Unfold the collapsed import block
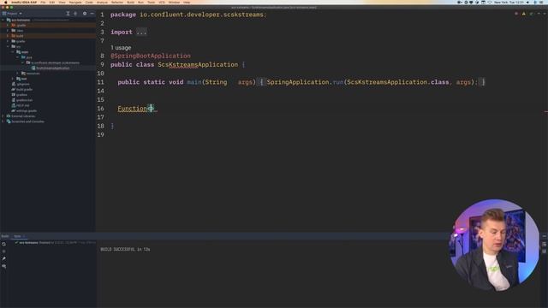The height and width of the screenshot is (308, 548). coord(141,33)
